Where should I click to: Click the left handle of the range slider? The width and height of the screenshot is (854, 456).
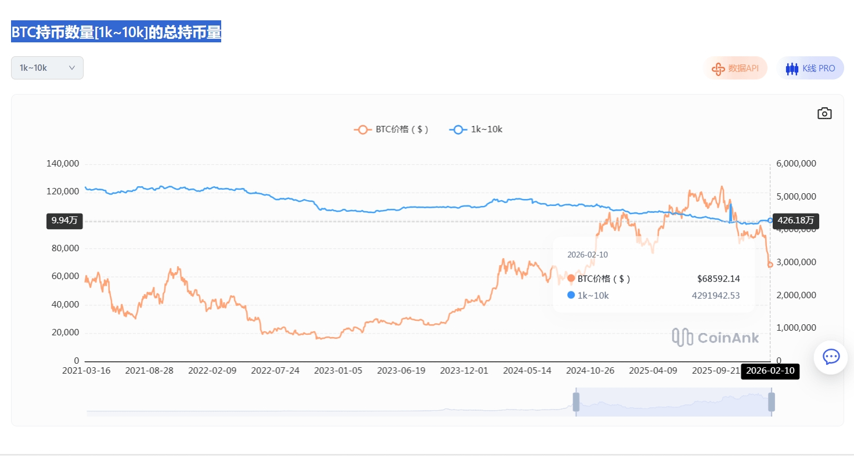coord(576,401)
